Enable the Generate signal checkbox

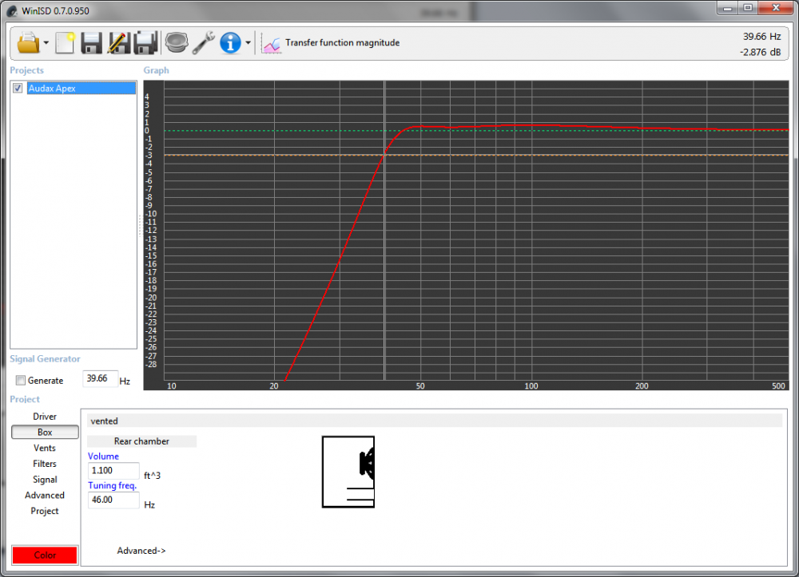coord(21,381)
